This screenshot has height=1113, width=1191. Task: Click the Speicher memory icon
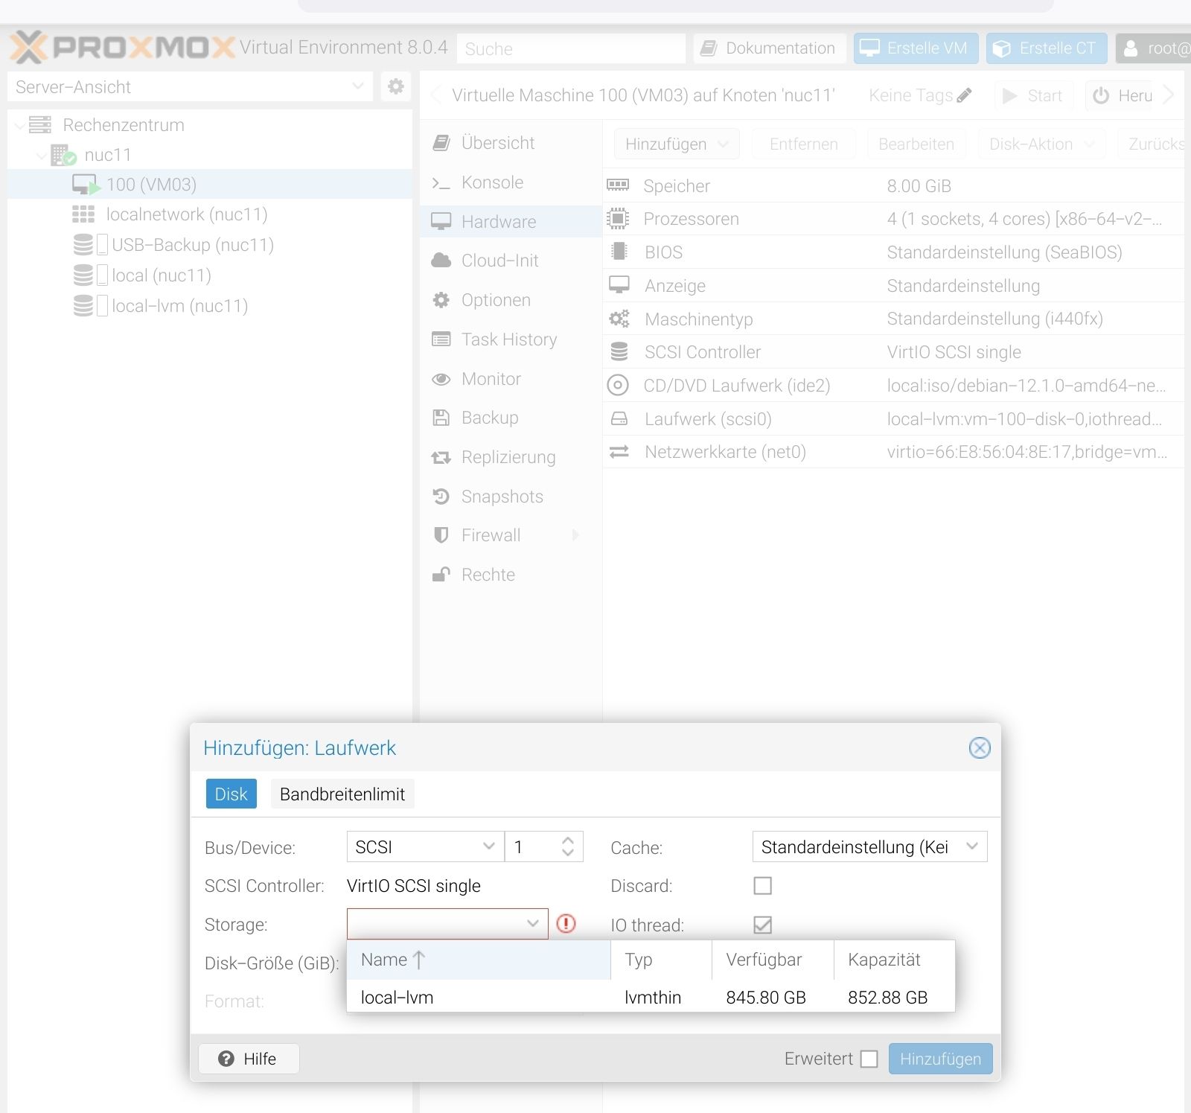click(618, 185)
